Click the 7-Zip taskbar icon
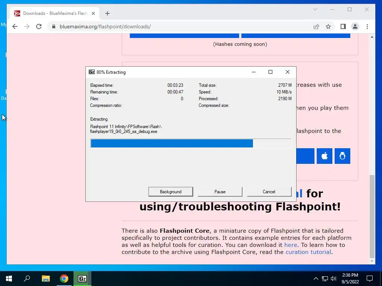This screenshot has width=382, height=286. [82, 279]
